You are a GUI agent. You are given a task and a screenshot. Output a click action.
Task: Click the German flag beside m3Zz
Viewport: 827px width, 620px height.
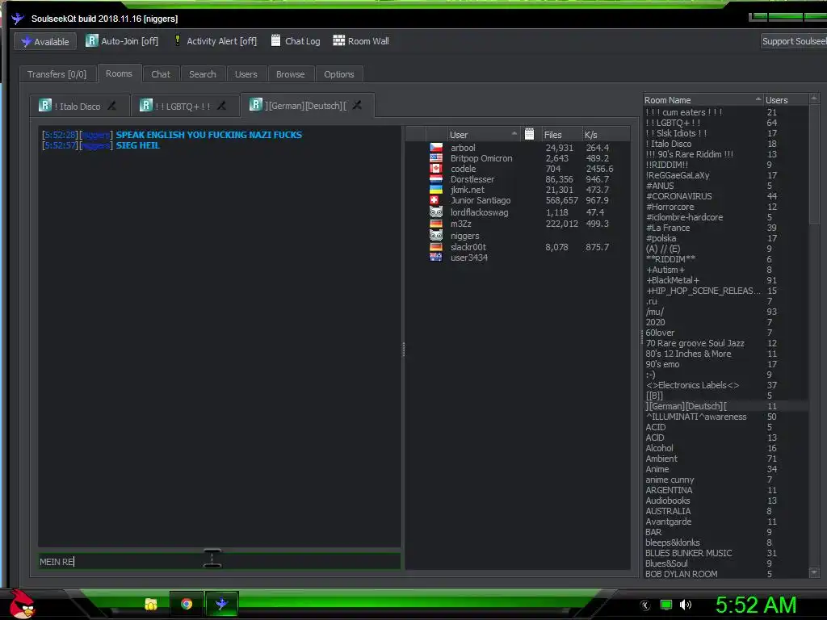point(436,224)
